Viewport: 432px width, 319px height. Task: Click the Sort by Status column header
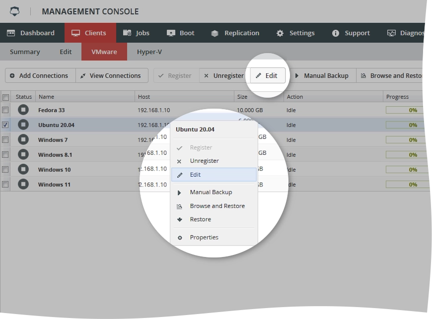(23, 97)
